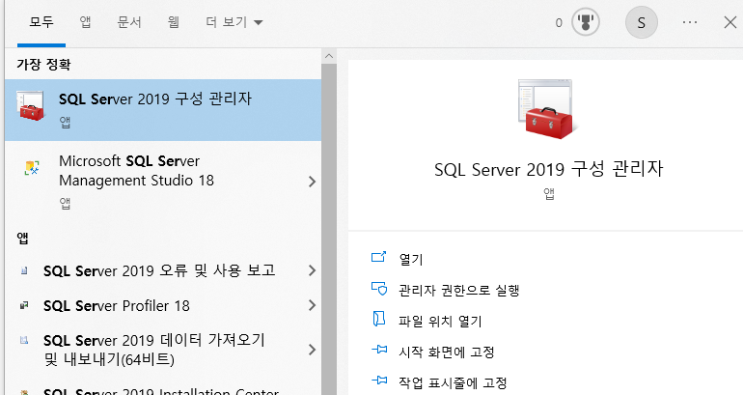Expand SQL Server Profiler 18 chevron
Viewport: 743px width, 395px height.
tap(312, 305)
